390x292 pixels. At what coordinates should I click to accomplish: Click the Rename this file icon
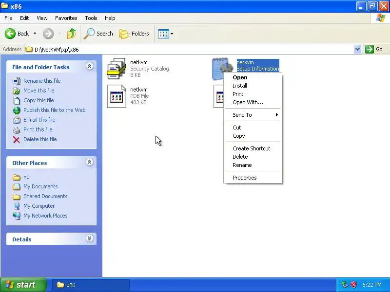pyautogui.click(x=17, y=81)
